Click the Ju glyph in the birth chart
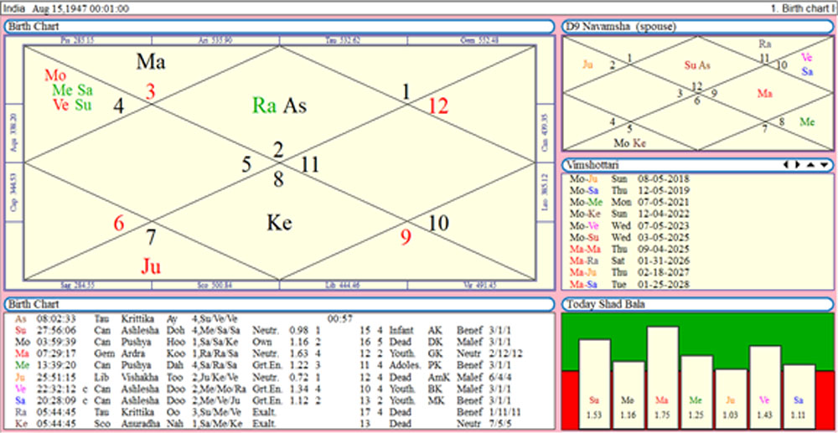 (x=151, y=266)
